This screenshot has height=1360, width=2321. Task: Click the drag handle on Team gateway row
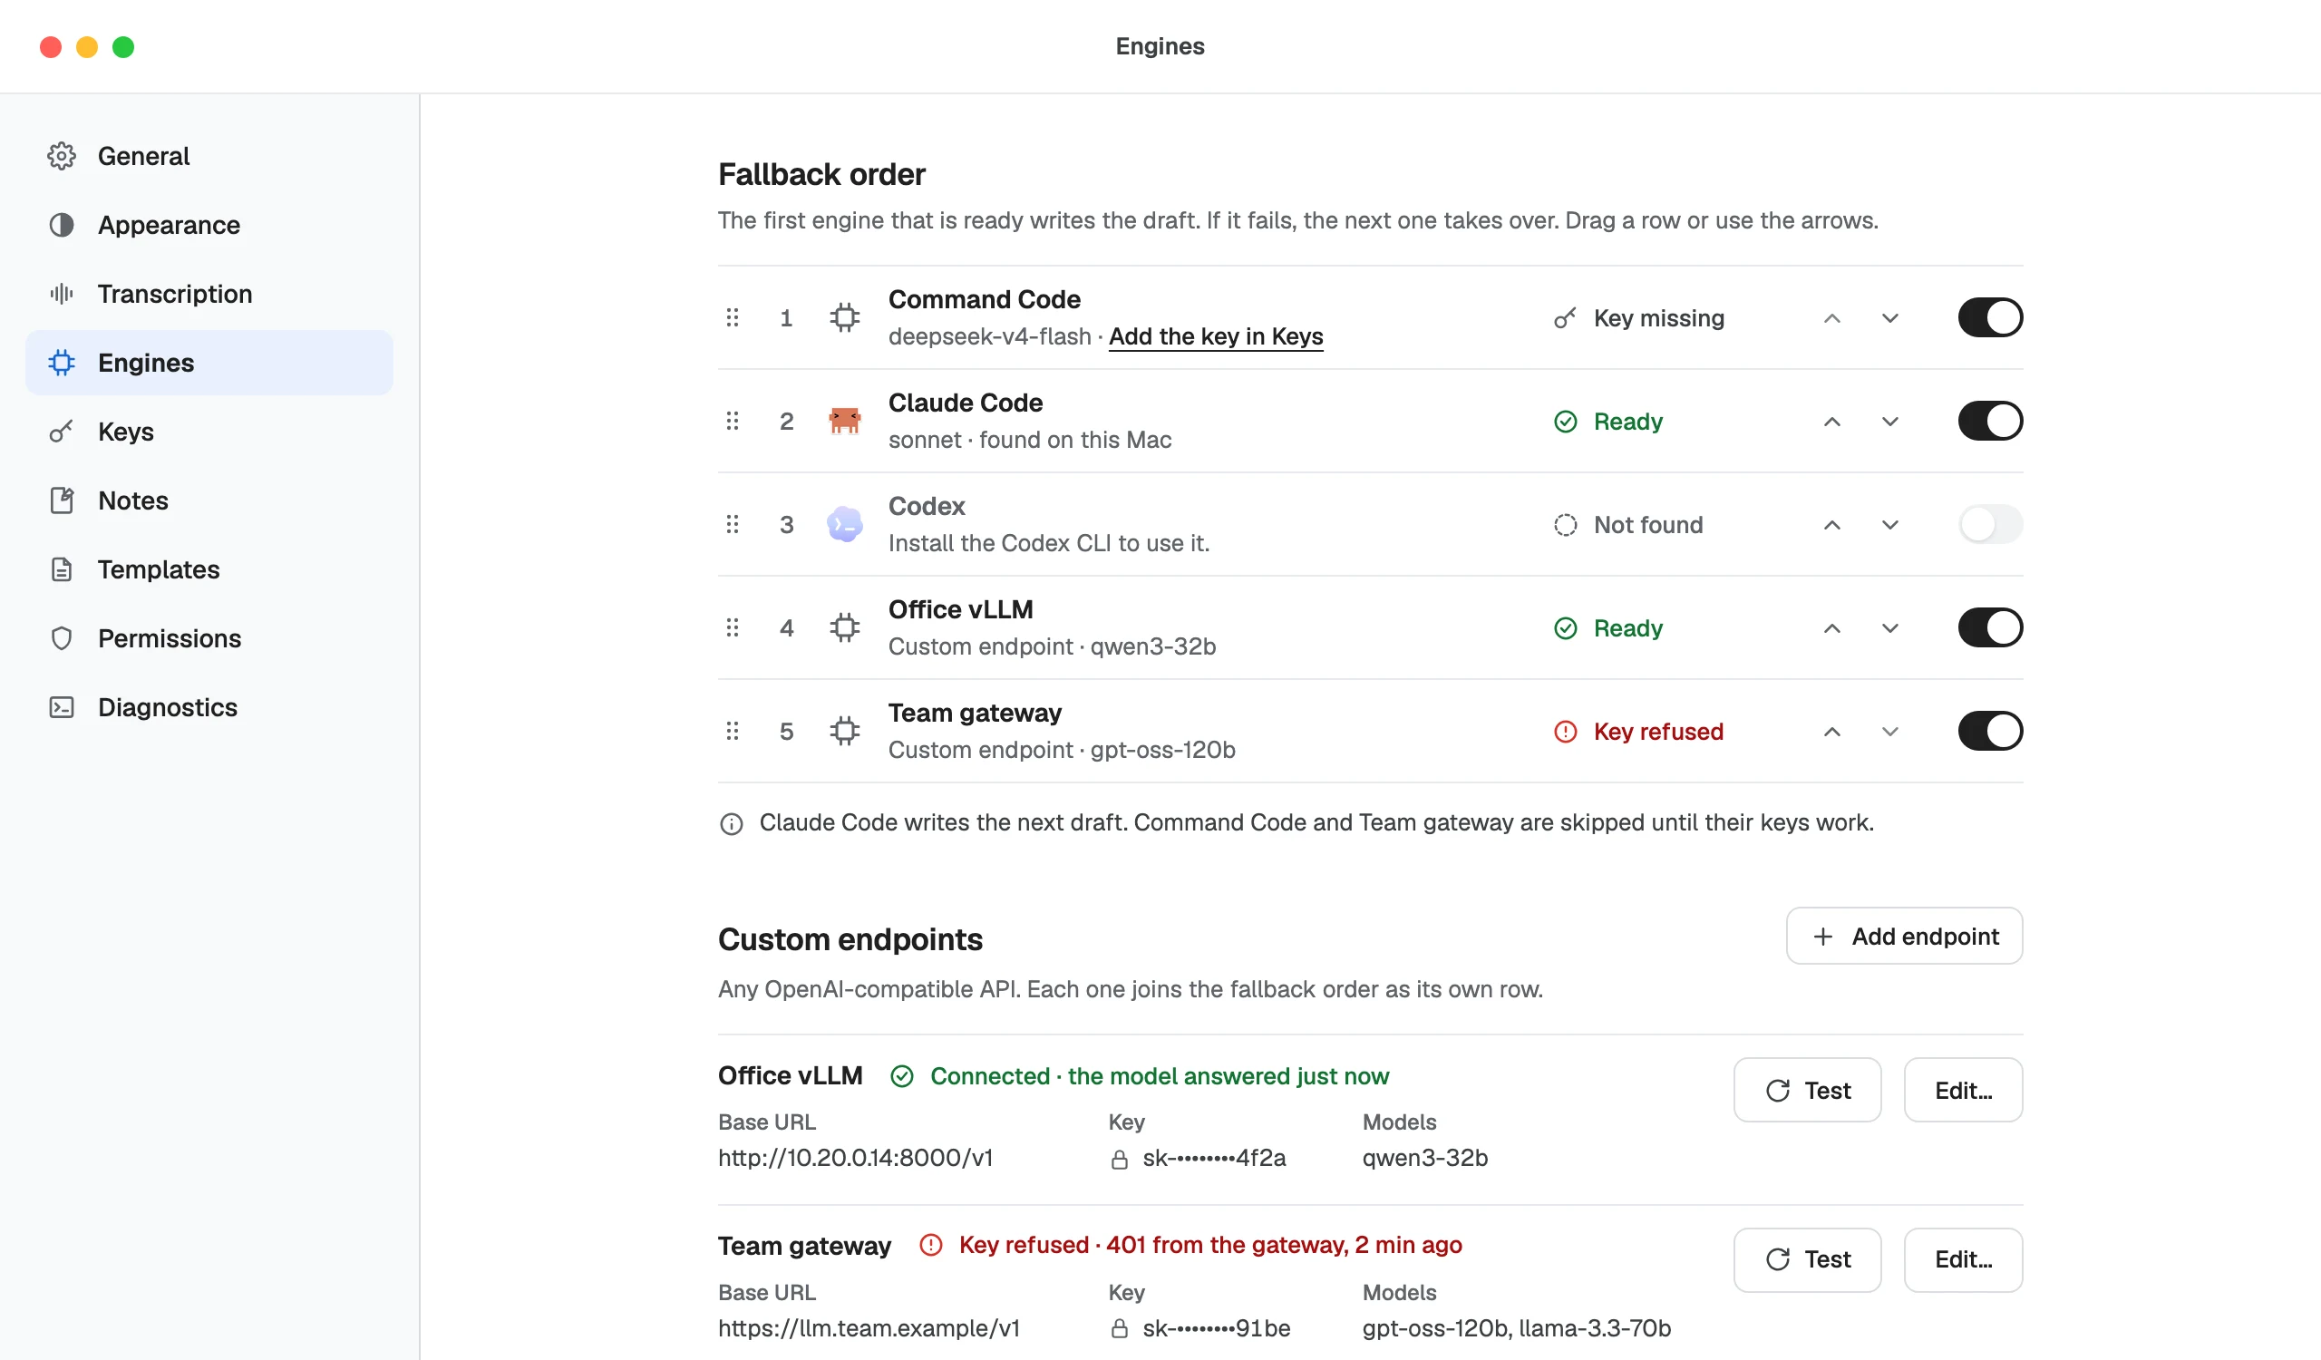click(x=733, y=731)
